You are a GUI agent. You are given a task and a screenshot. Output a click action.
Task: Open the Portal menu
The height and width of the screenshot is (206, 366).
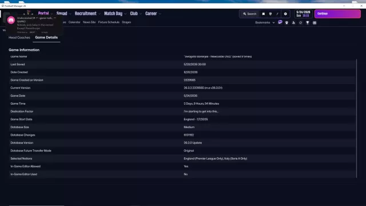pos(43,13)
